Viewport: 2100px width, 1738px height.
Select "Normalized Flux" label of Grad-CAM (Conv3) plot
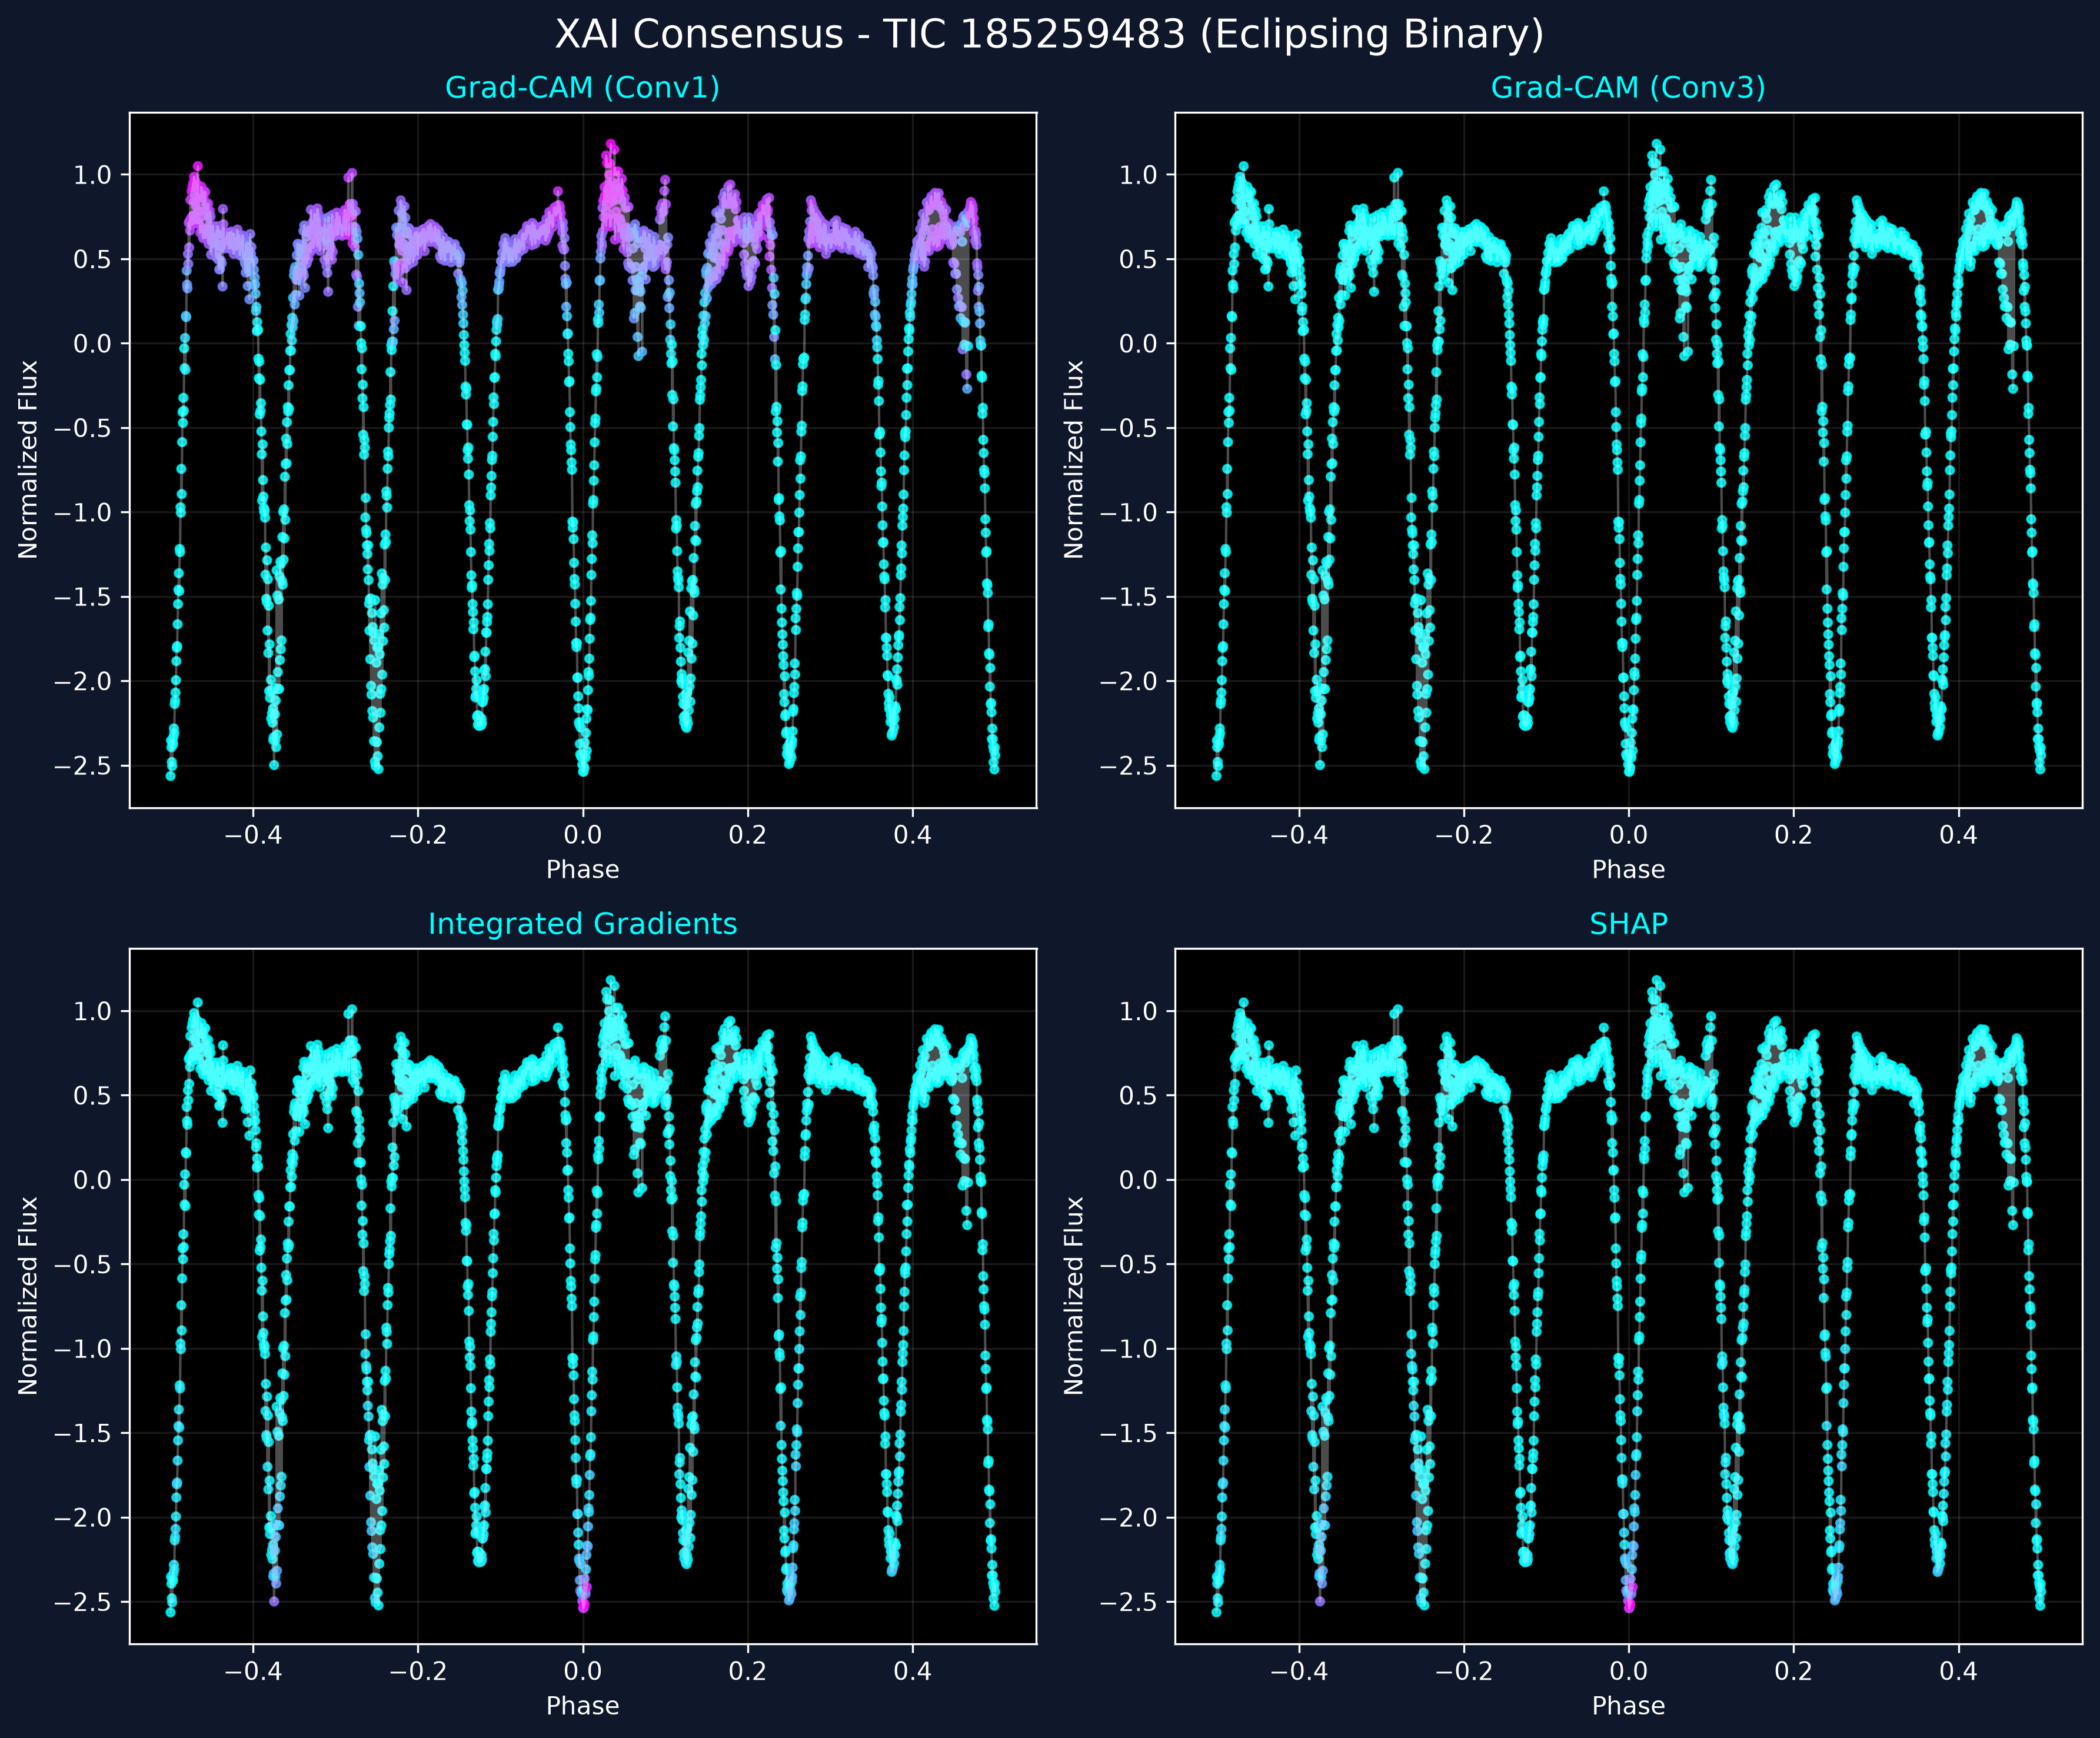1074,460
